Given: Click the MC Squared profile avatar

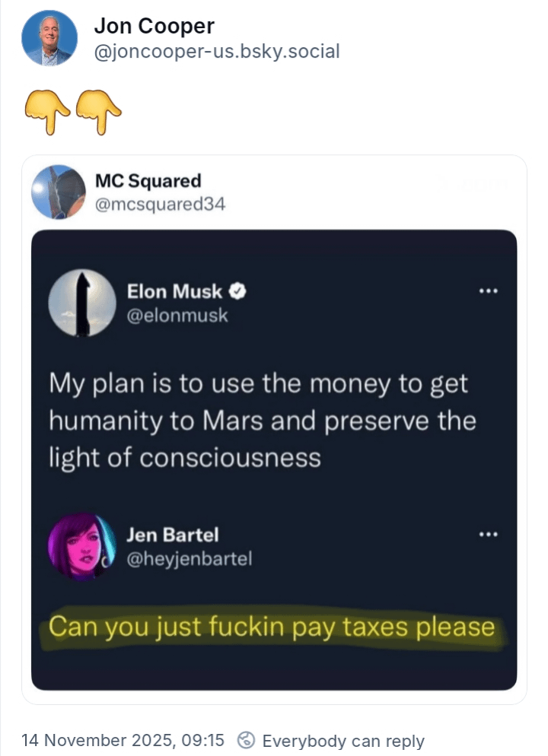Looking at the screenshot, I should point(59,192).
